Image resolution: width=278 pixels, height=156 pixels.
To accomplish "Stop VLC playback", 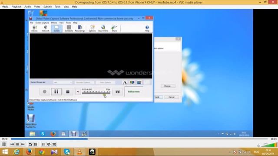I will tap(17, 144).
